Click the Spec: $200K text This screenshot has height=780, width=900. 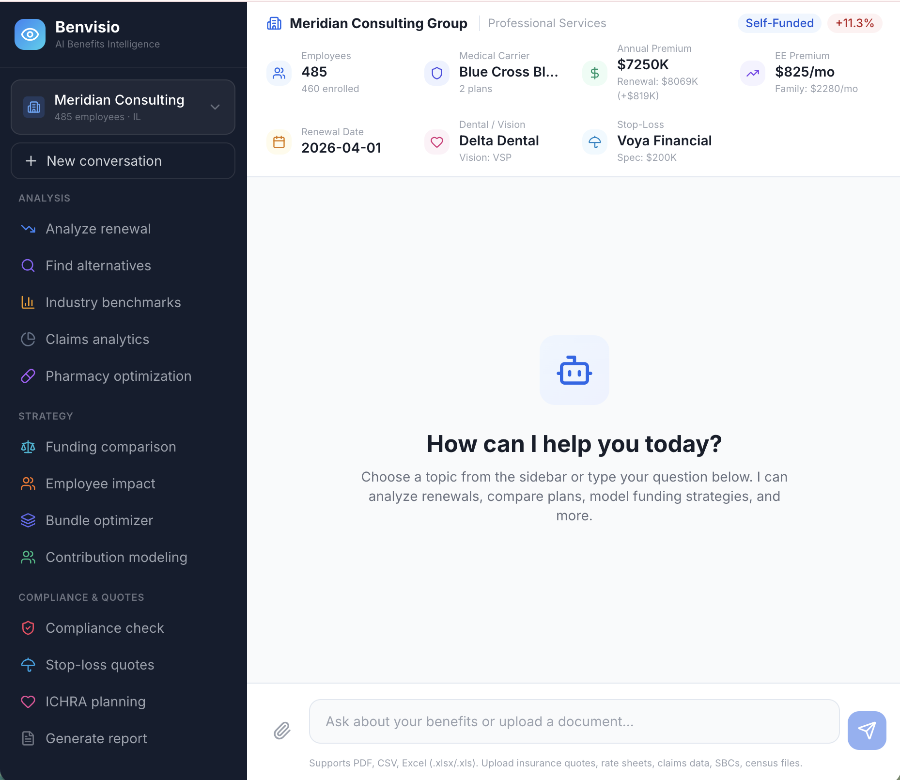(647, 157)
